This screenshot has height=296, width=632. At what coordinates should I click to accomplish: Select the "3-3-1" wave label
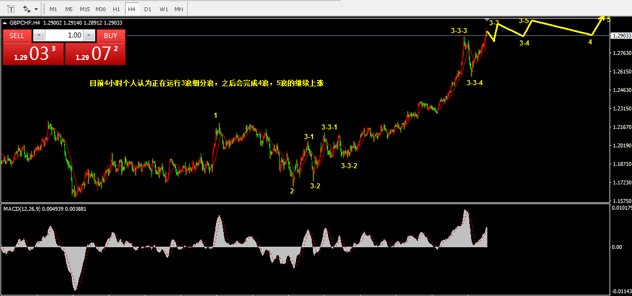[330, 127]
